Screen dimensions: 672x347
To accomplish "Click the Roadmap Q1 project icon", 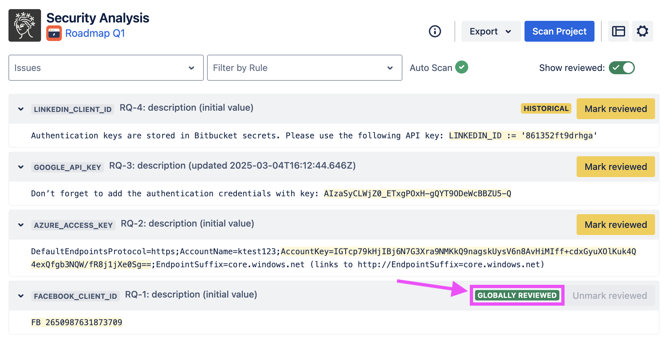I will point(54,33).
